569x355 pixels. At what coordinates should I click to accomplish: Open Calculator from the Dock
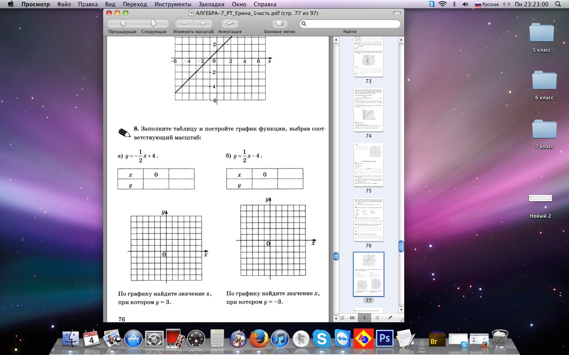[217, 338]
